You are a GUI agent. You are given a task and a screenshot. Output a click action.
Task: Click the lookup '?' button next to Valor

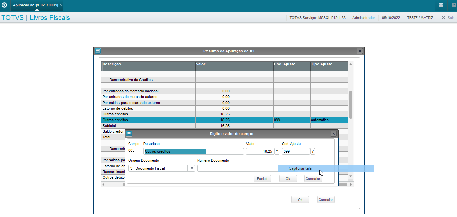point(277,151)
